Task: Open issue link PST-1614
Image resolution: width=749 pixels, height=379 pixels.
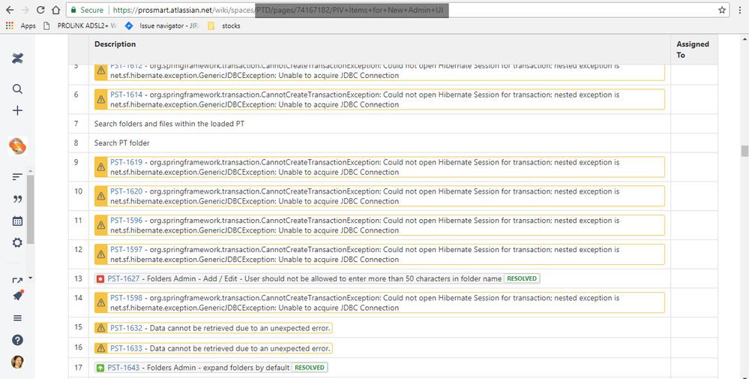Action: tap(126, 95)
